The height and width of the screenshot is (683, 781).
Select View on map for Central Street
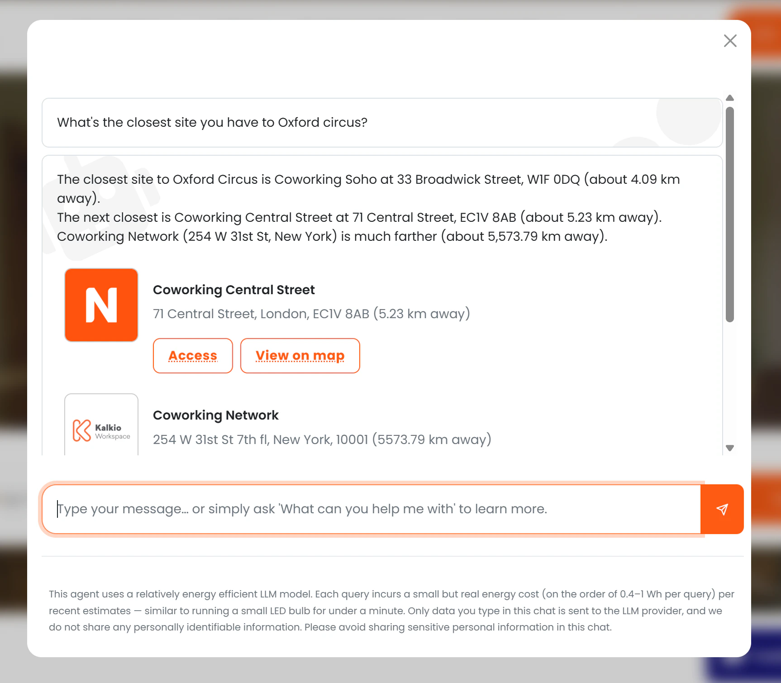(x=300, y=356)
